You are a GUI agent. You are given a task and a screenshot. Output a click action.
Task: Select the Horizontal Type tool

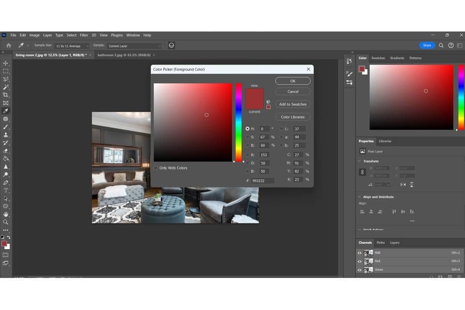point(6,191)
